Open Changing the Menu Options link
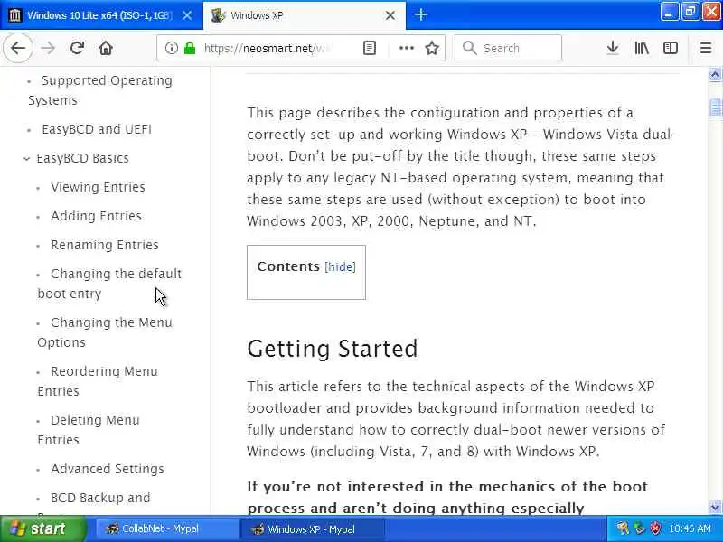The width and height of the screenshot is (723, 542). (105, 332)
